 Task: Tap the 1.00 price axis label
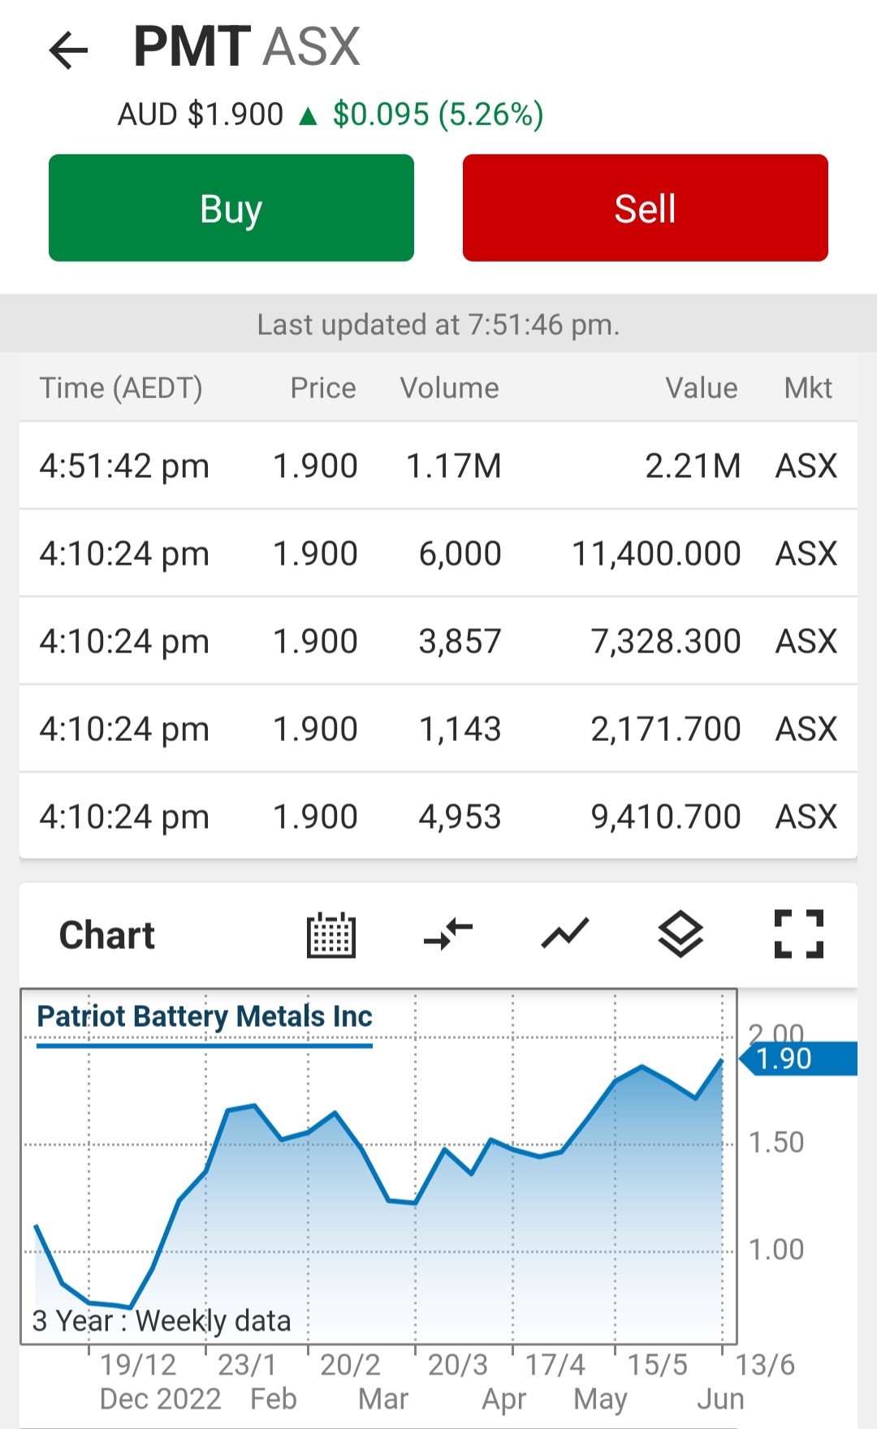(776, 1249)
